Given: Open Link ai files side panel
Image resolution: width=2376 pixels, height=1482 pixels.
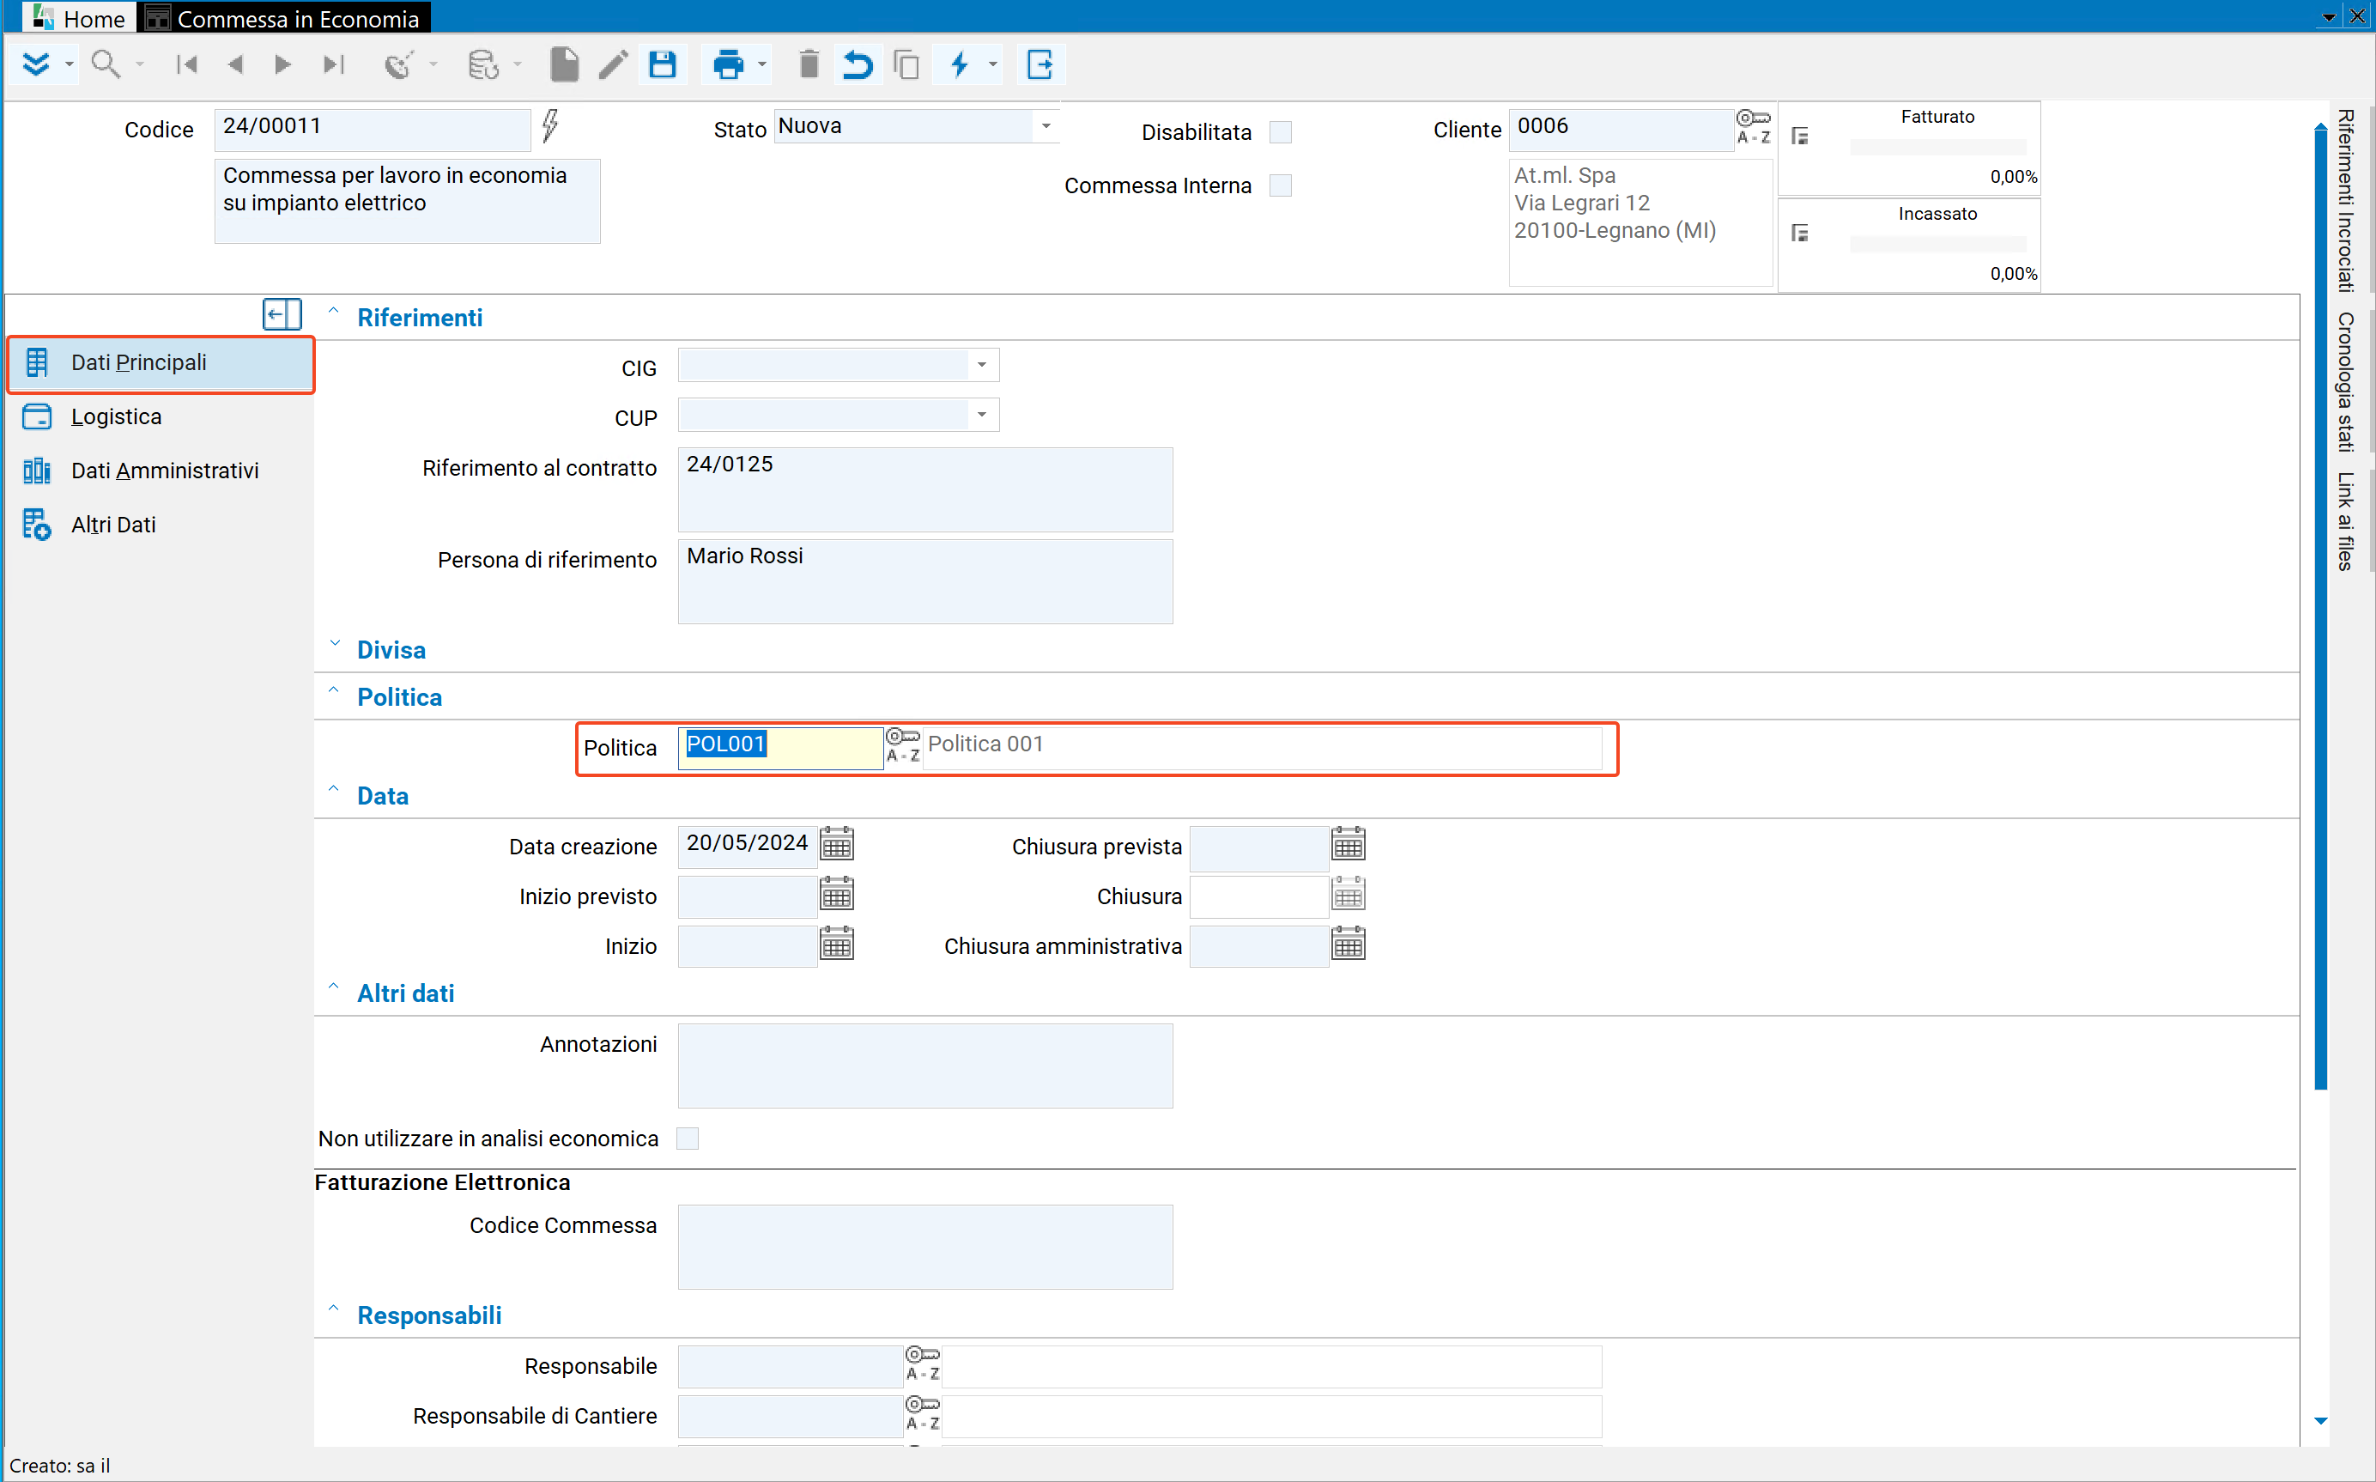Looking at the screenshot, I should tap(2344, 521).
